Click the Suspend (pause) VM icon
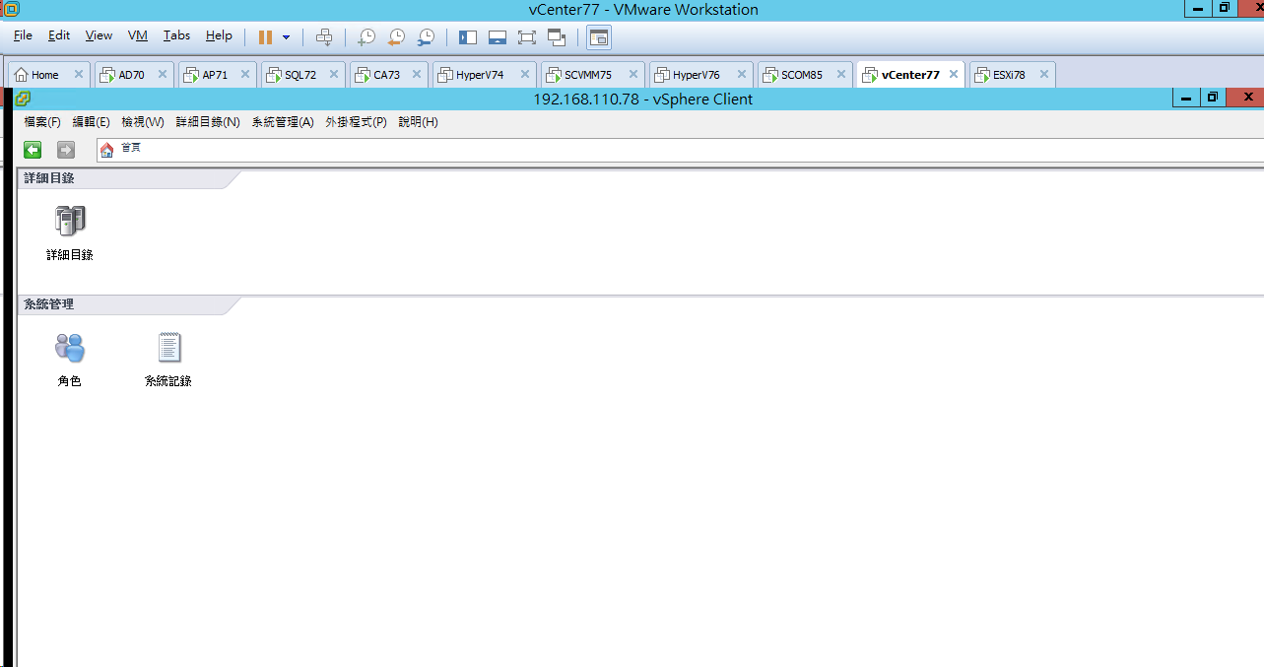Screen dimensions: 1264x667 pyautogui.click(x=265, y=36)
